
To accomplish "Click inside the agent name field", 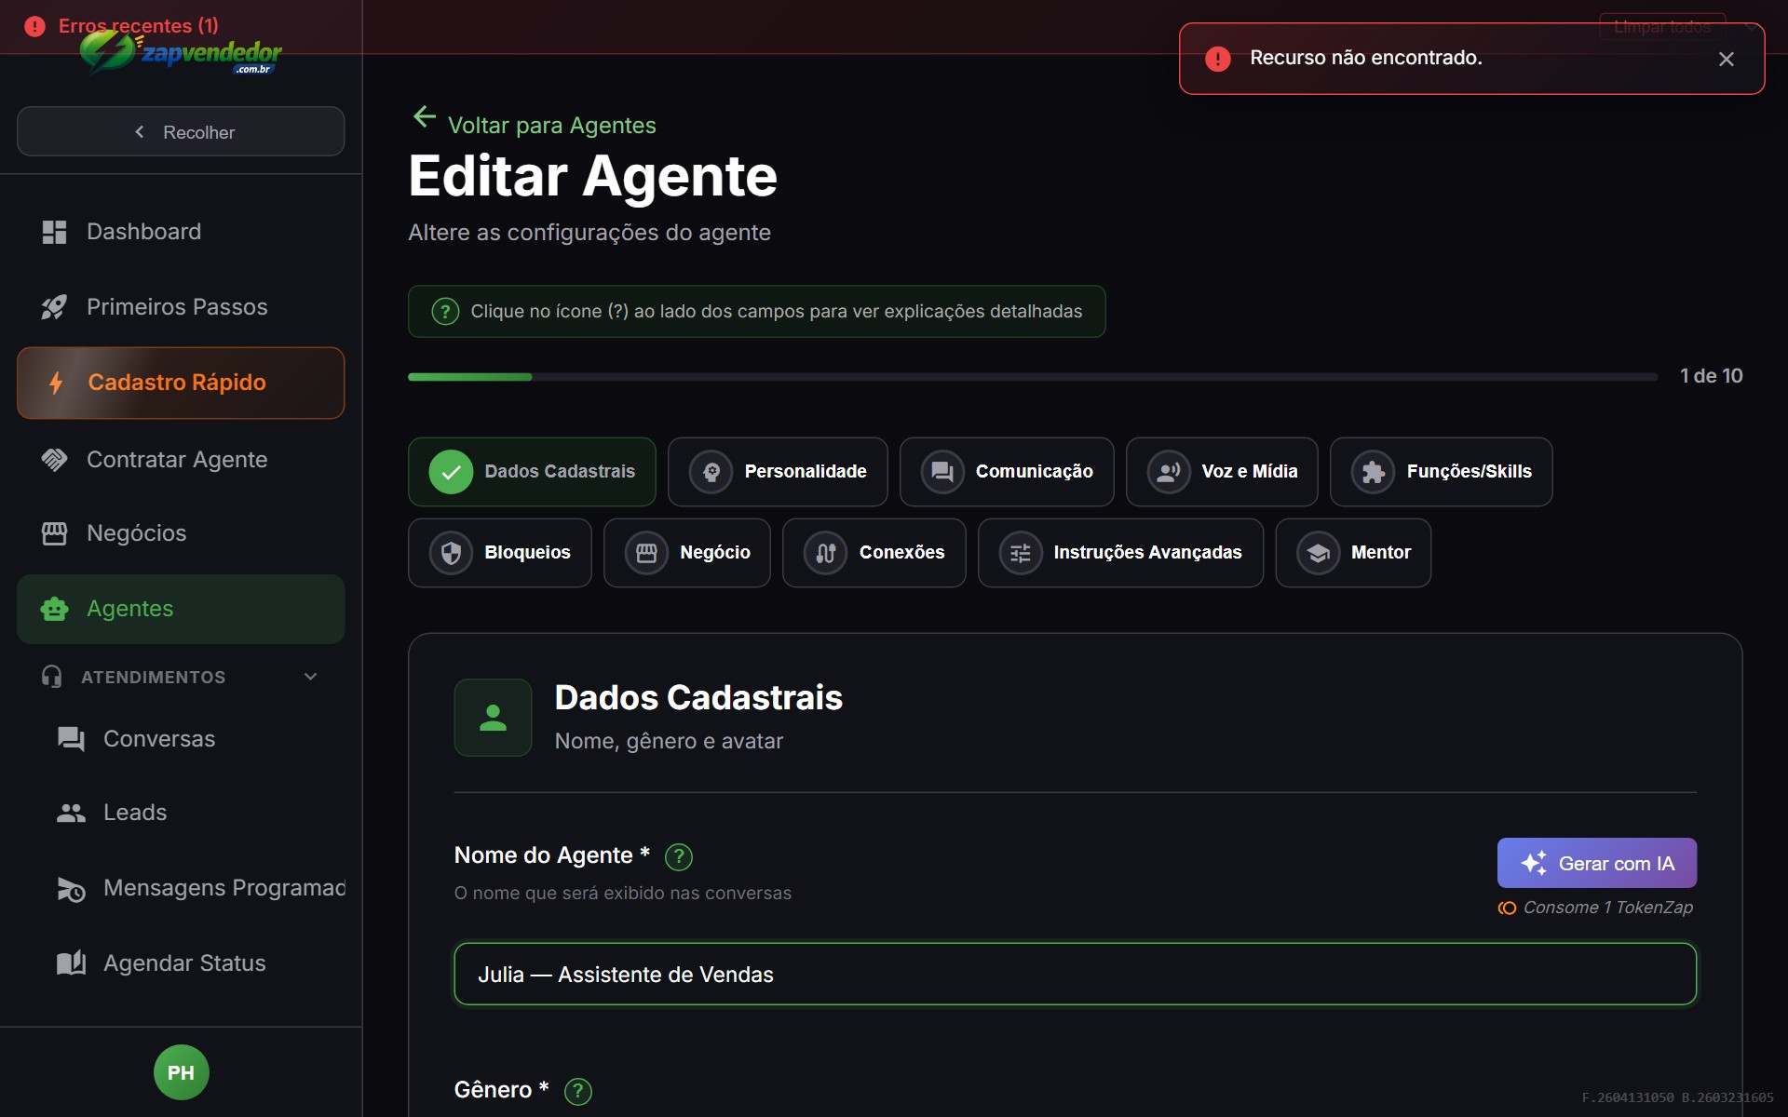I will pyautogui.click(x=1071, y=974).
